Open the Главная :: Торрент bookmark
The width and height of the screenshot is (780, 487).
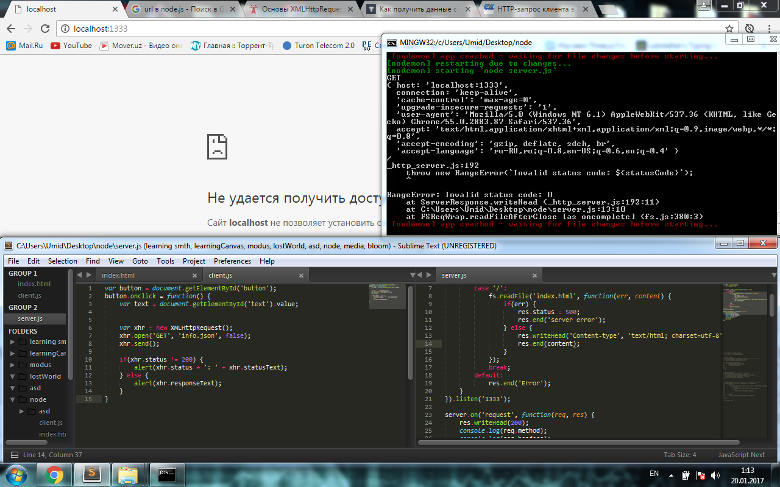pyautogui.click(x=233, y=46)
